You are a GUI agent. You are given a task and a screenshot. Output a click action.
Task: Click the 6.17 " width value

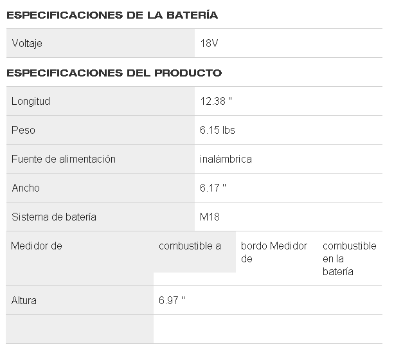tap(213, 188)
